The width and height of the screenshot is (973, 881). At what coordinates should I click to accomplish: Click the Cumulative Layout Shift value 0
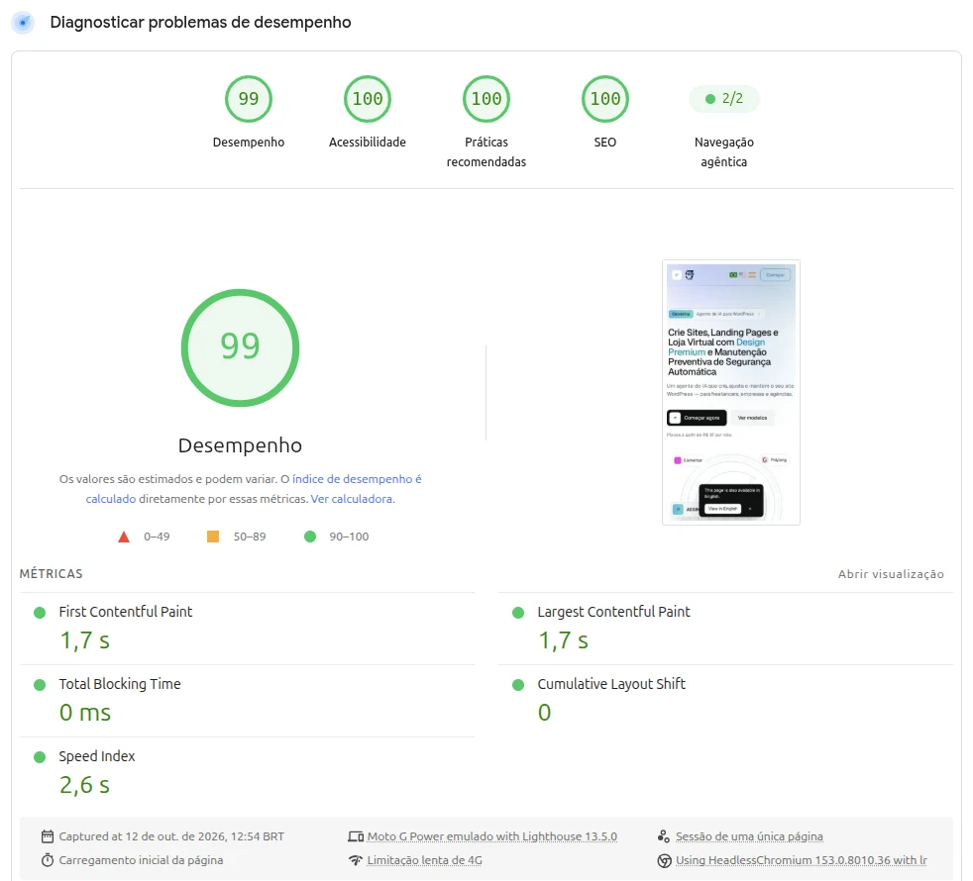tap(544, 713)
